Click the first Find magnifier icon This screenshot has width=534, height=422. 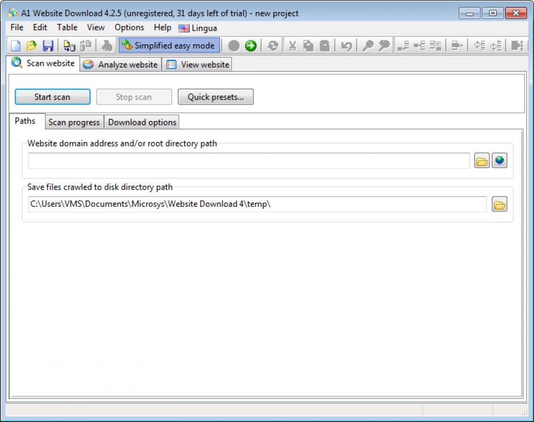pos(368,45)
